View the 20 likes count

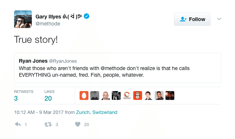point(48,98)
